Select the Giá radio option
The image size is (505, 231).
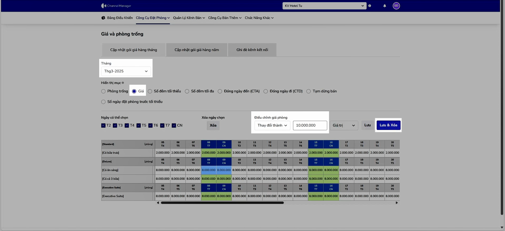click(x=134, y=91)
